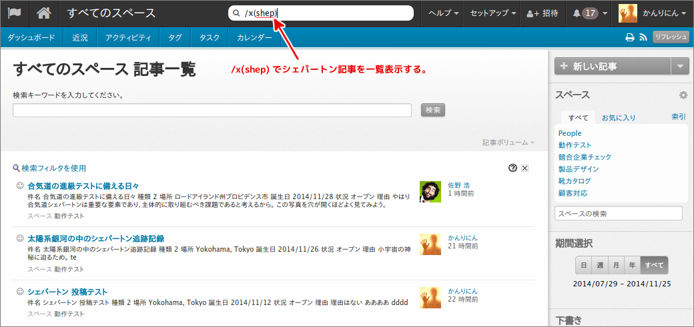This screenshot has height=327, width=694.
Task: Close the search filter panel X icon
Action: (x=525, y=168)
